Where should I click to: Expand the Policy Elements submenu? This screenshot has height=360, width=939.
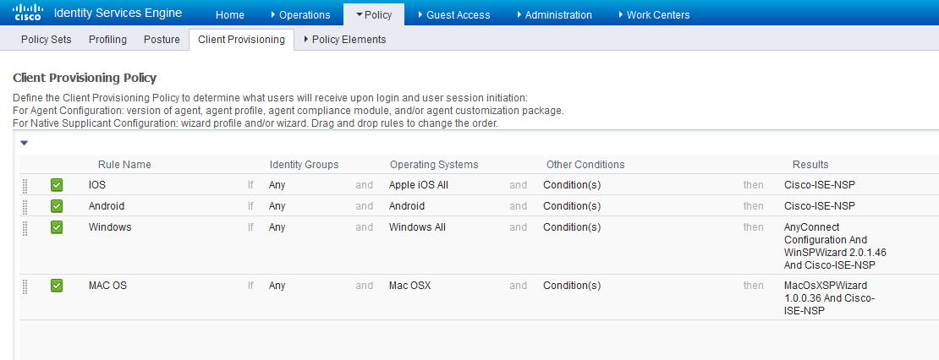[345, 40]
